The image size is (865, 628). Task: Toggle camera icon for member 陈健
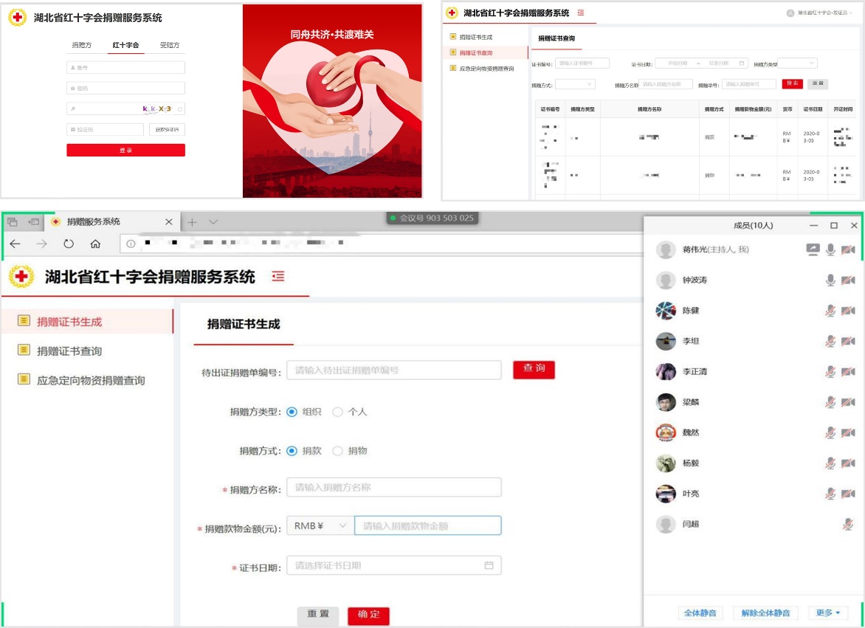click(x=848, y=311)
